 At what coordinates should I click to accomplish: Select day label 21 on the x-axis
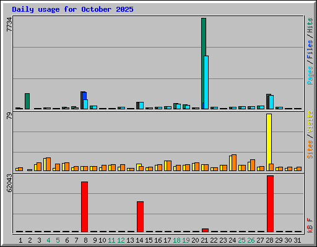[x=204, y=240]
